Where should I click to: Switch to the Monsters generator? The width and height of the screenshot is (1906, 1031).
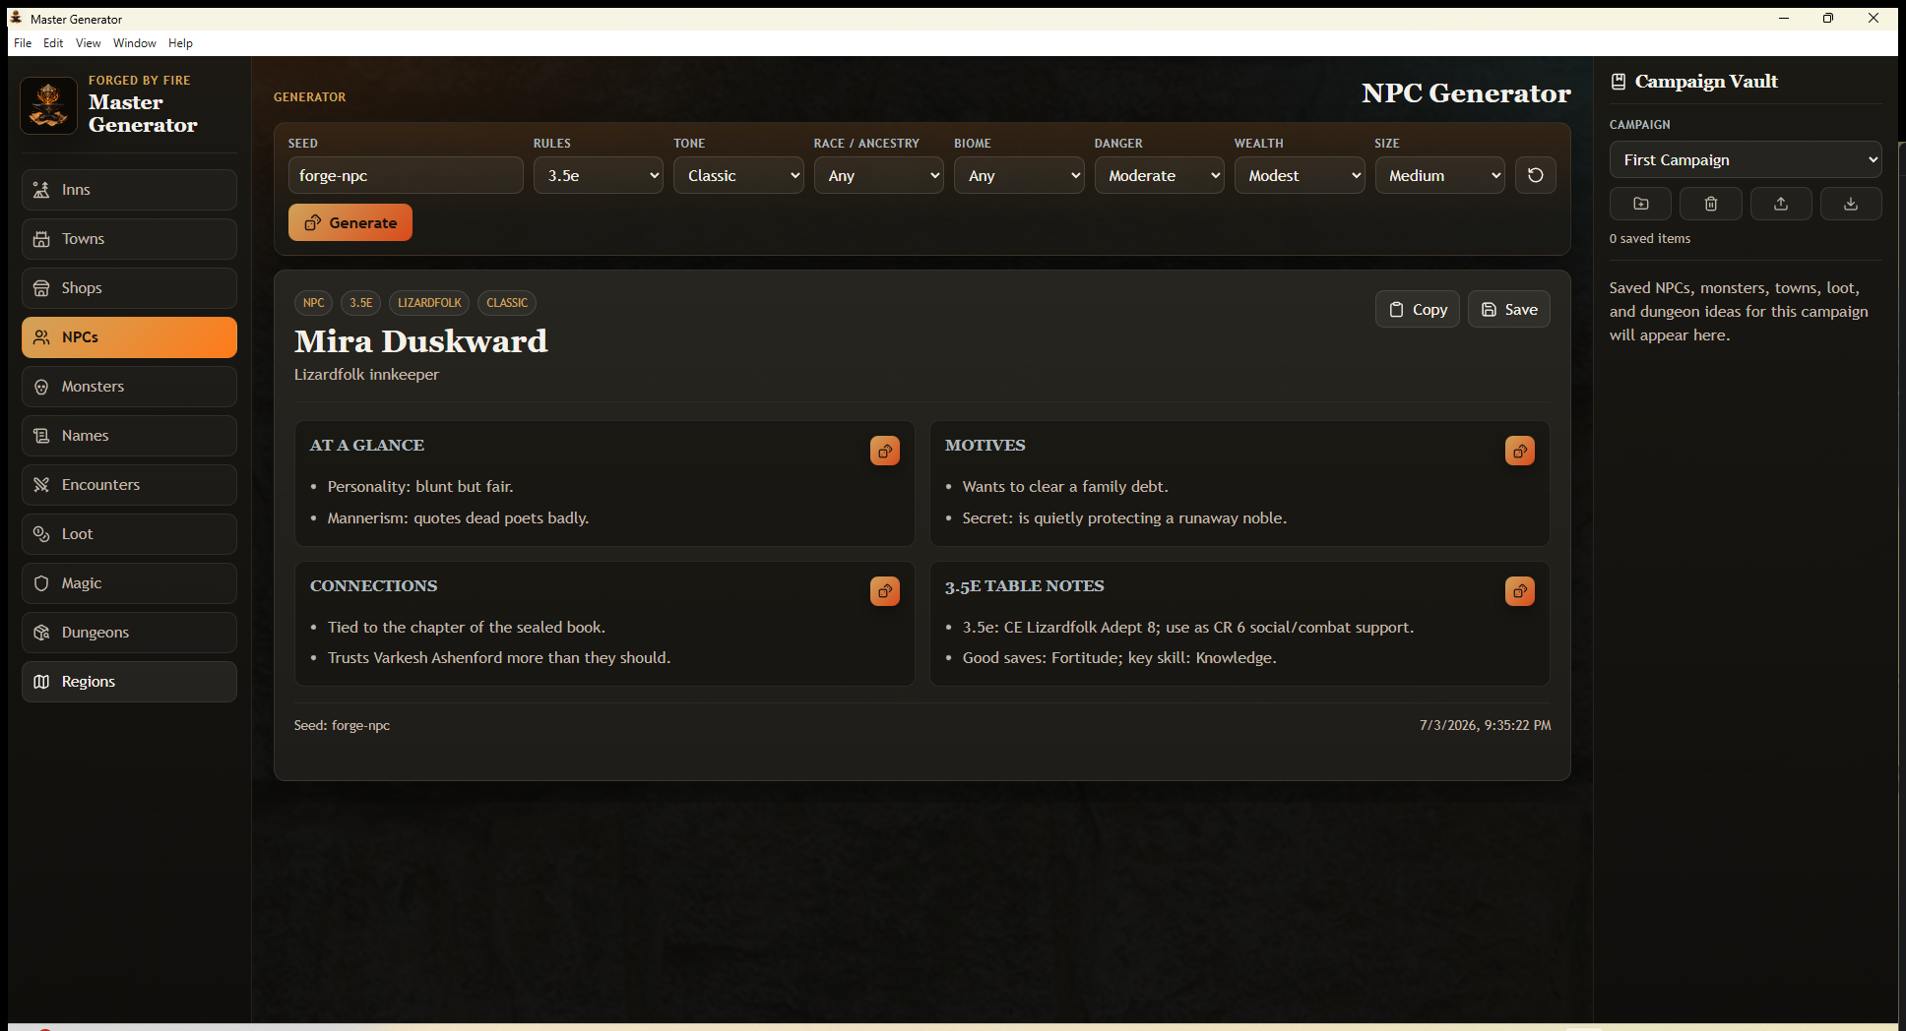coord(129,387)
